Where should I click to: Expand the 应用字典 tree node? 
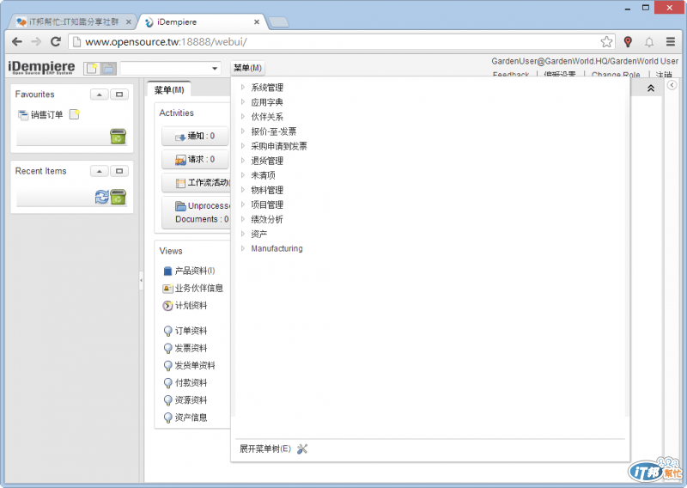[x=243, y=101]
